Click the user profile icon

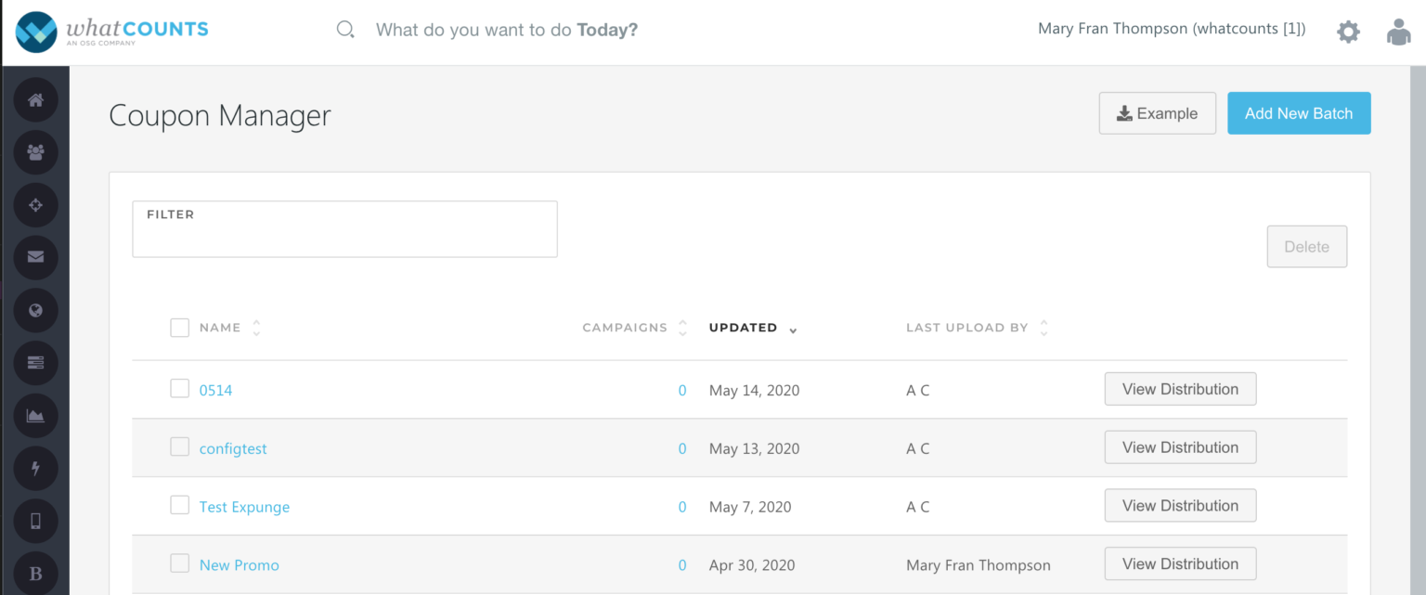1398,32
